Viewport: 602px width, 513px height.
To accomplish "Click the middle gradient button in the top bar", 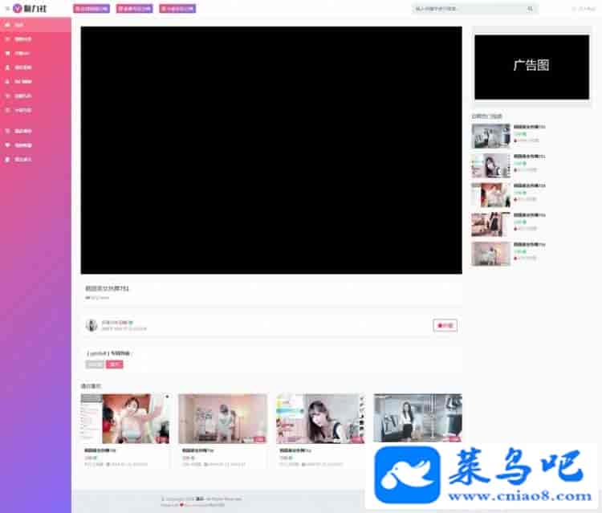I will pos(135,9).
